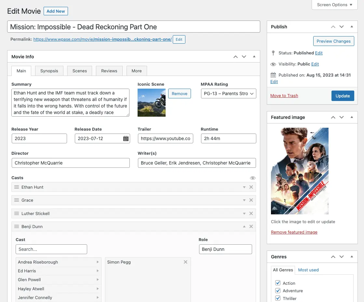
Task: Move Publish box down
Action: [342, 27]
